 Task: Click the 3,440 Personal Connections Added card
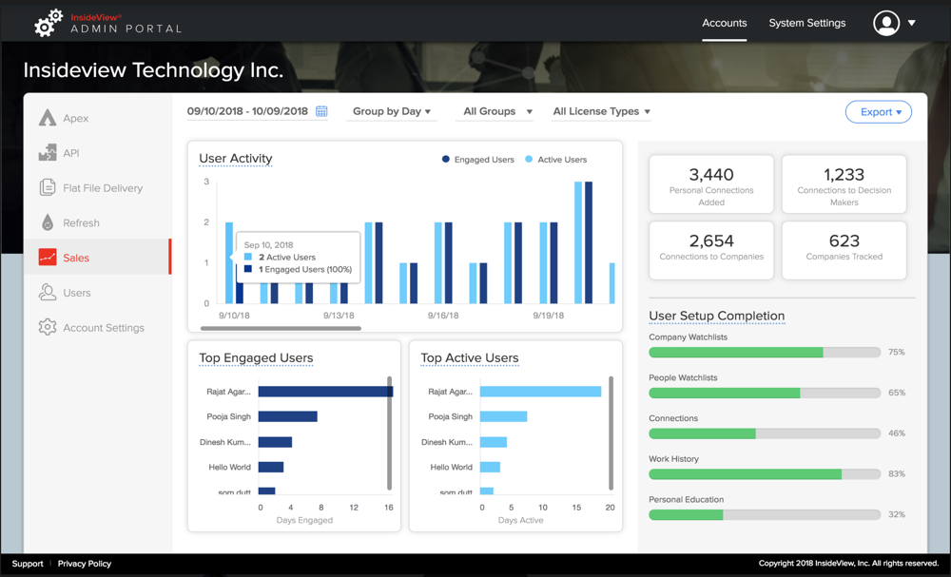tap(711, 184)
